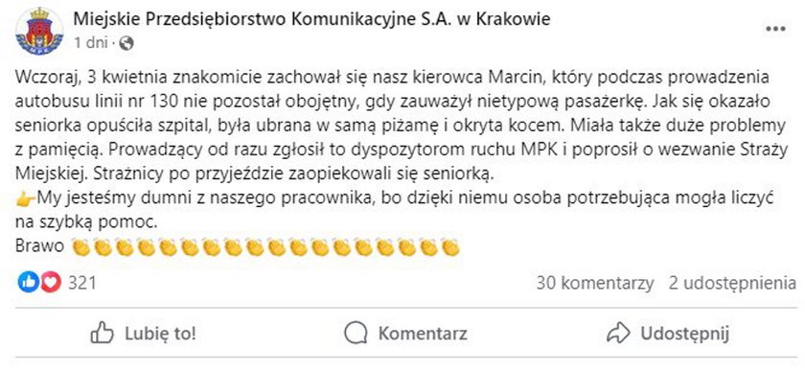Open the MPK Kraków profile avatar
The image size is (805, 372).
point(39,32)
